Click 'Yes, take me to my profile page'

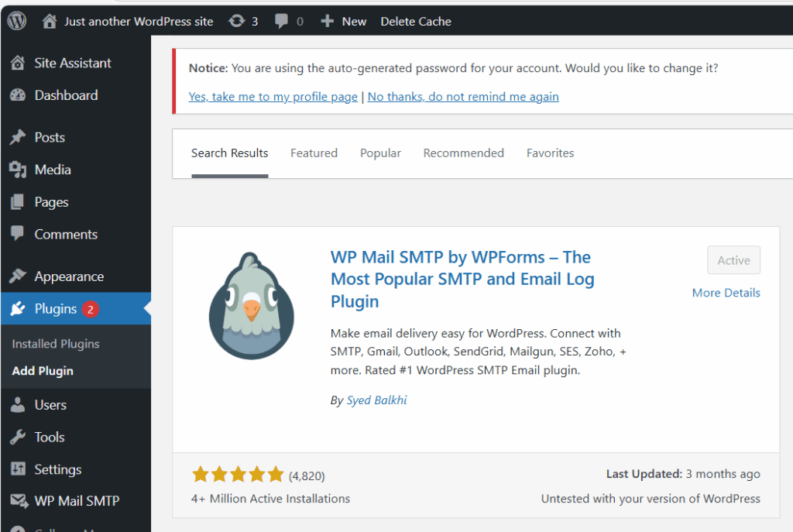tap(273, 97)
